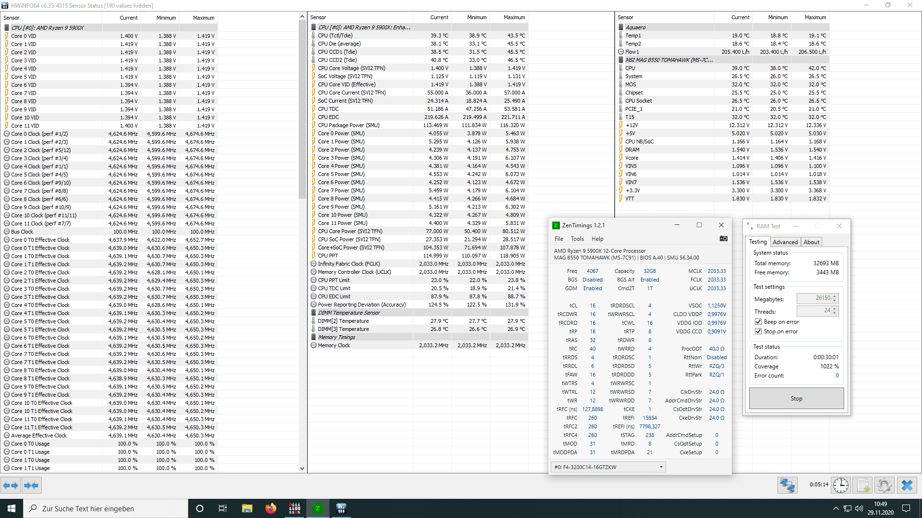This screenshot has width=922, height=518.
Task: Click the HWiNFO64 title bar icon
Action: click(5, 5)
